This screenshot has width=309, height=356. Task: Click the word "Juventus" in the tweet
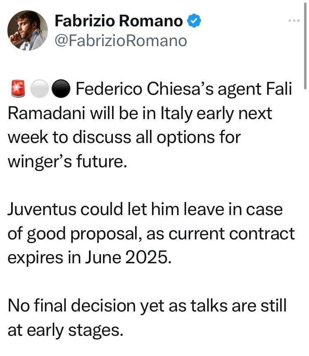[42, 209]
